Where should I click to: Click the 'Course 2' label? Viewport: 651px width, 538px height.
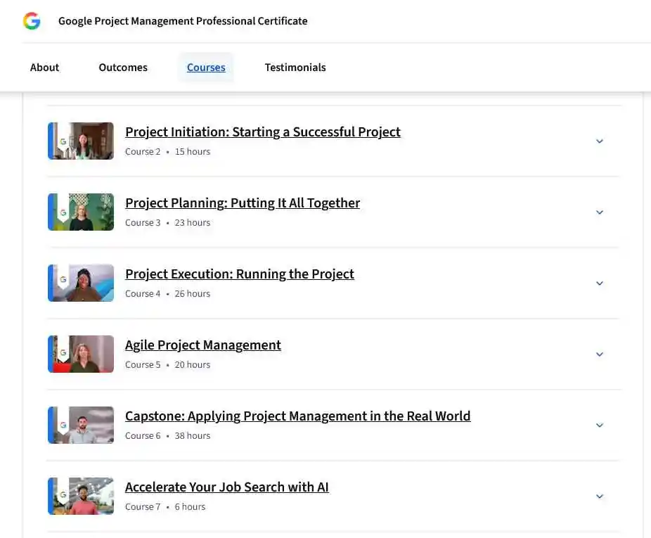tap(143, 152)
